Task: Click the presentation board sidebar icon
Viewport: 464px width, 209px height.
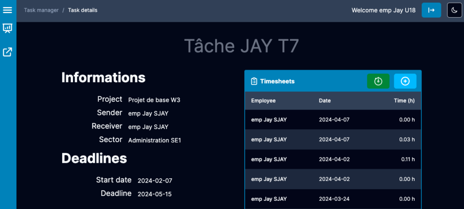Action: point(8,28)
